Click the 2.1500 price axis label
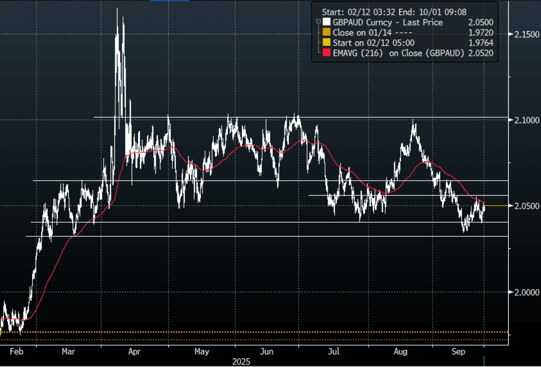Image resolution: width=541 pixels, height=367 pixels. point(526,34)
